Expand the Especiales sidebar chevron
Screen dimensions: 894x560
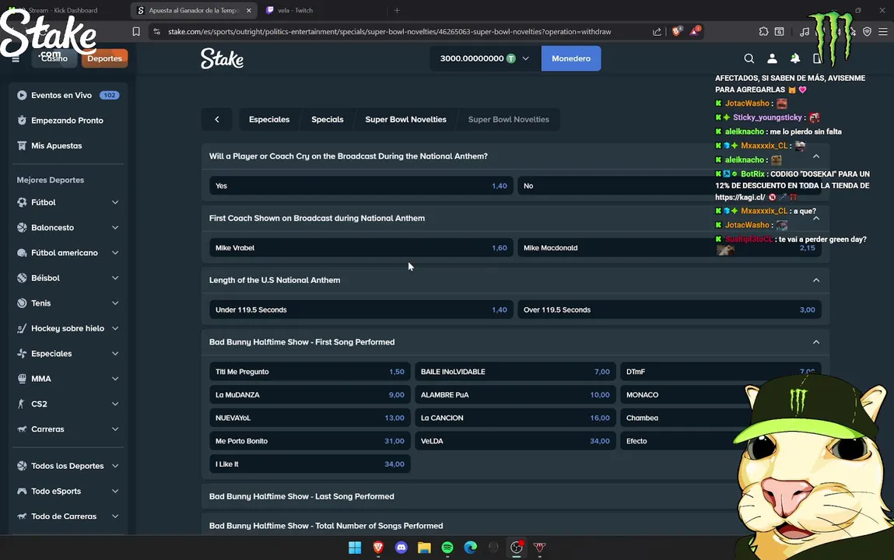115,353
